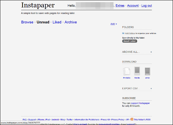
Task: Open the API footer link
Action: (127, 120)
